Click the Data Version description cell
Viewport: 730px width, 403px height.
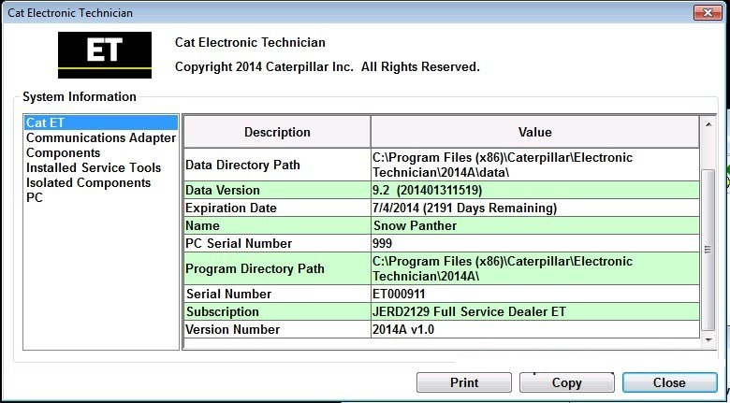point(277,190)
